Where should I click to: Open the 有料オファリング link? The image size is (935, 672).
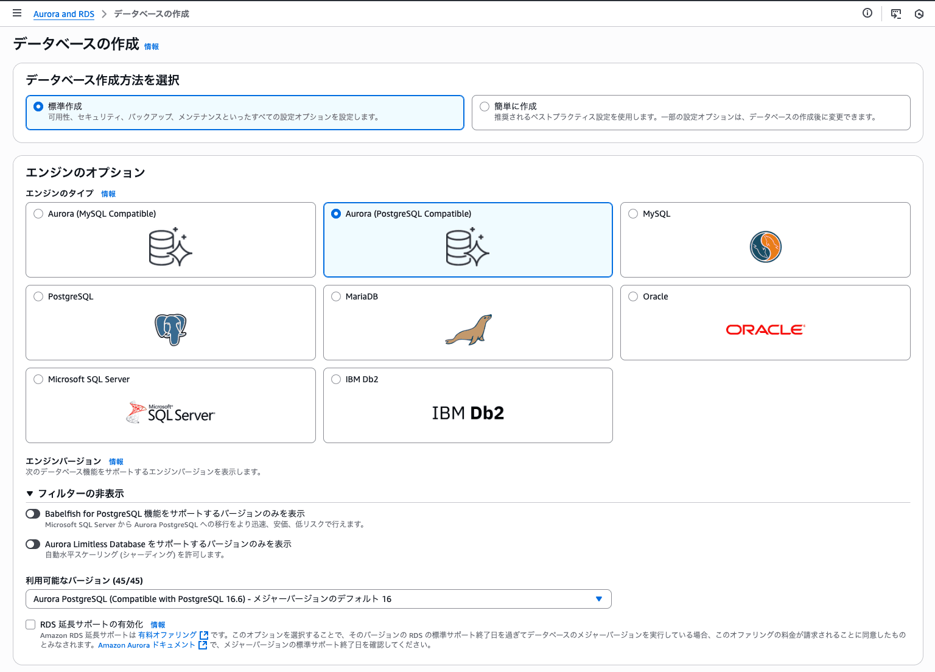click(169, 634)
